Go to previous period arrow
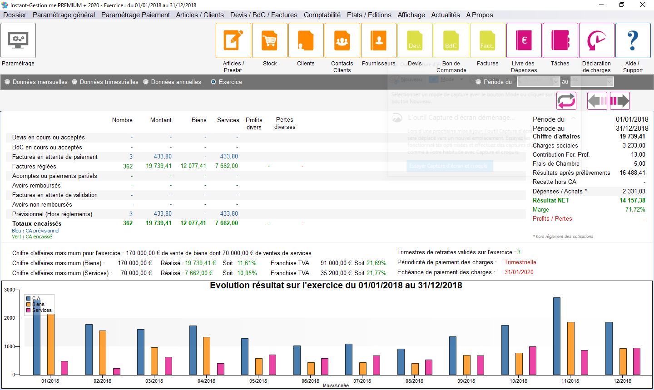The width and height of the screenshot is (654, 390). (597, 101)
